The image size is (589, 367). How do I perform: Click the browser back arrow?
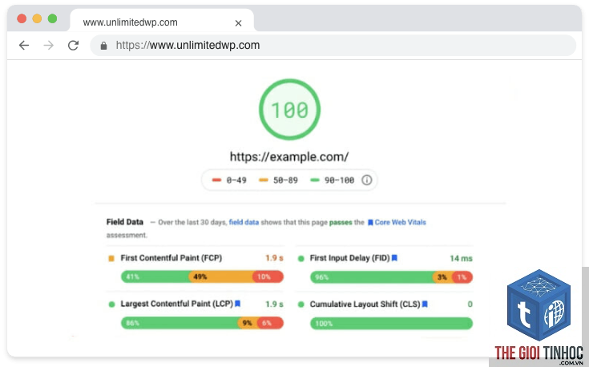pyautogui.click(x=24, y=46)
